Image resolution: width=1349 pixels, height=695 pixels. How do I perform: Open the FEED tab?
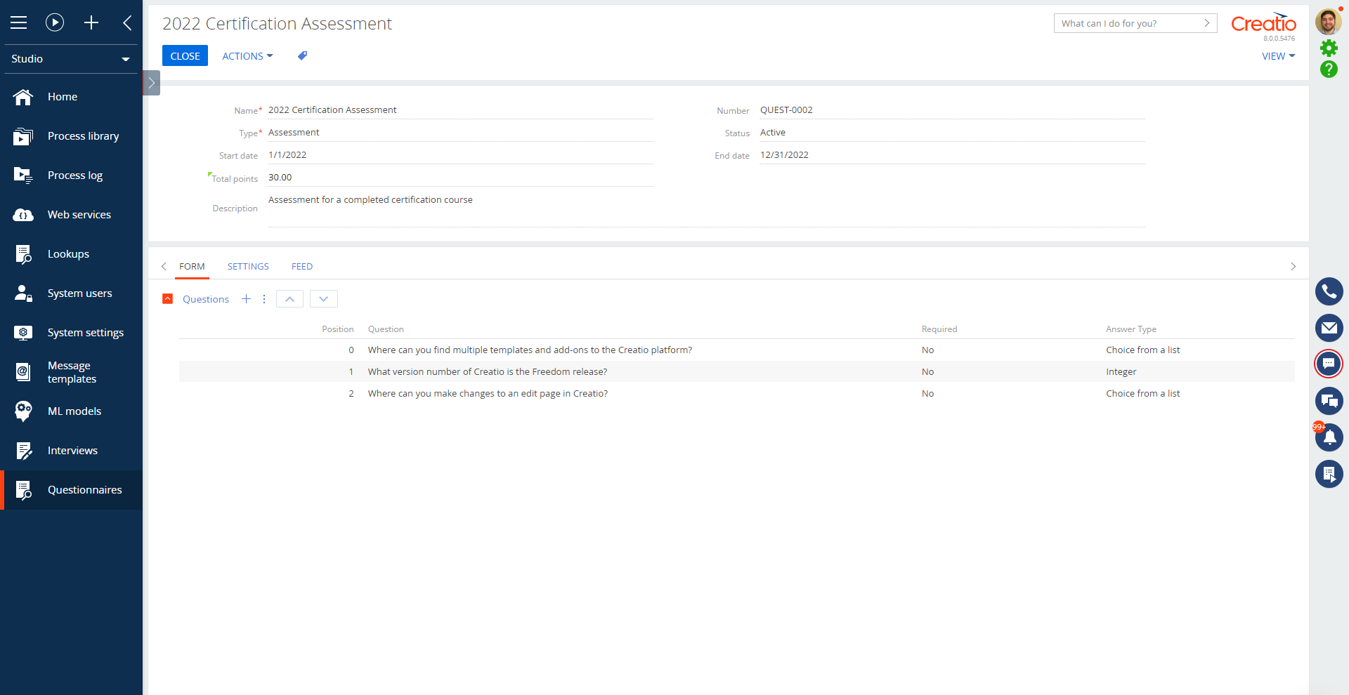[301, 266]
